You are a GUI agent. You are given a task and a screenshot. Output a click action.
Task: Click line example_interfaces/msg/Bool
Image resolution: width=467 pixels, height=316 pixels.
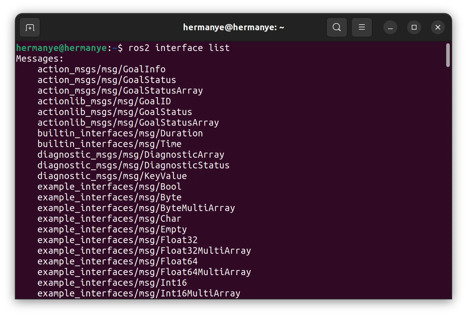click(109, 186)
